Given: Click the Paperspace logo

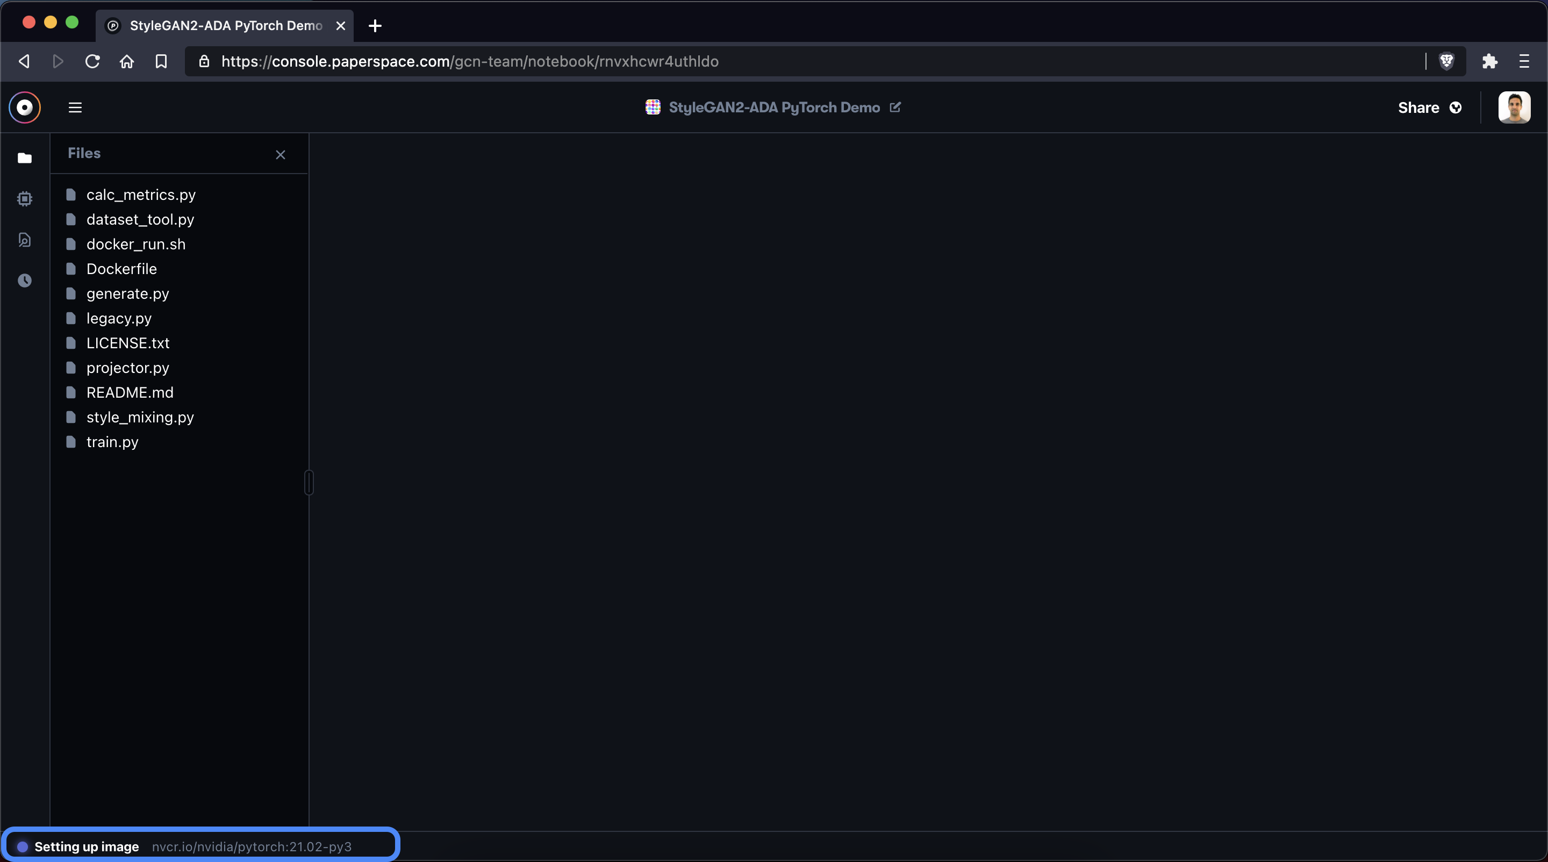Looking at the screenshot, I should (x=25, y=107).
